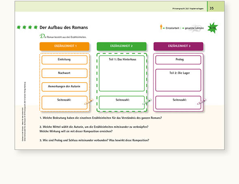
Task: Click the decorative green letter D
Action: tap(42, 36)
